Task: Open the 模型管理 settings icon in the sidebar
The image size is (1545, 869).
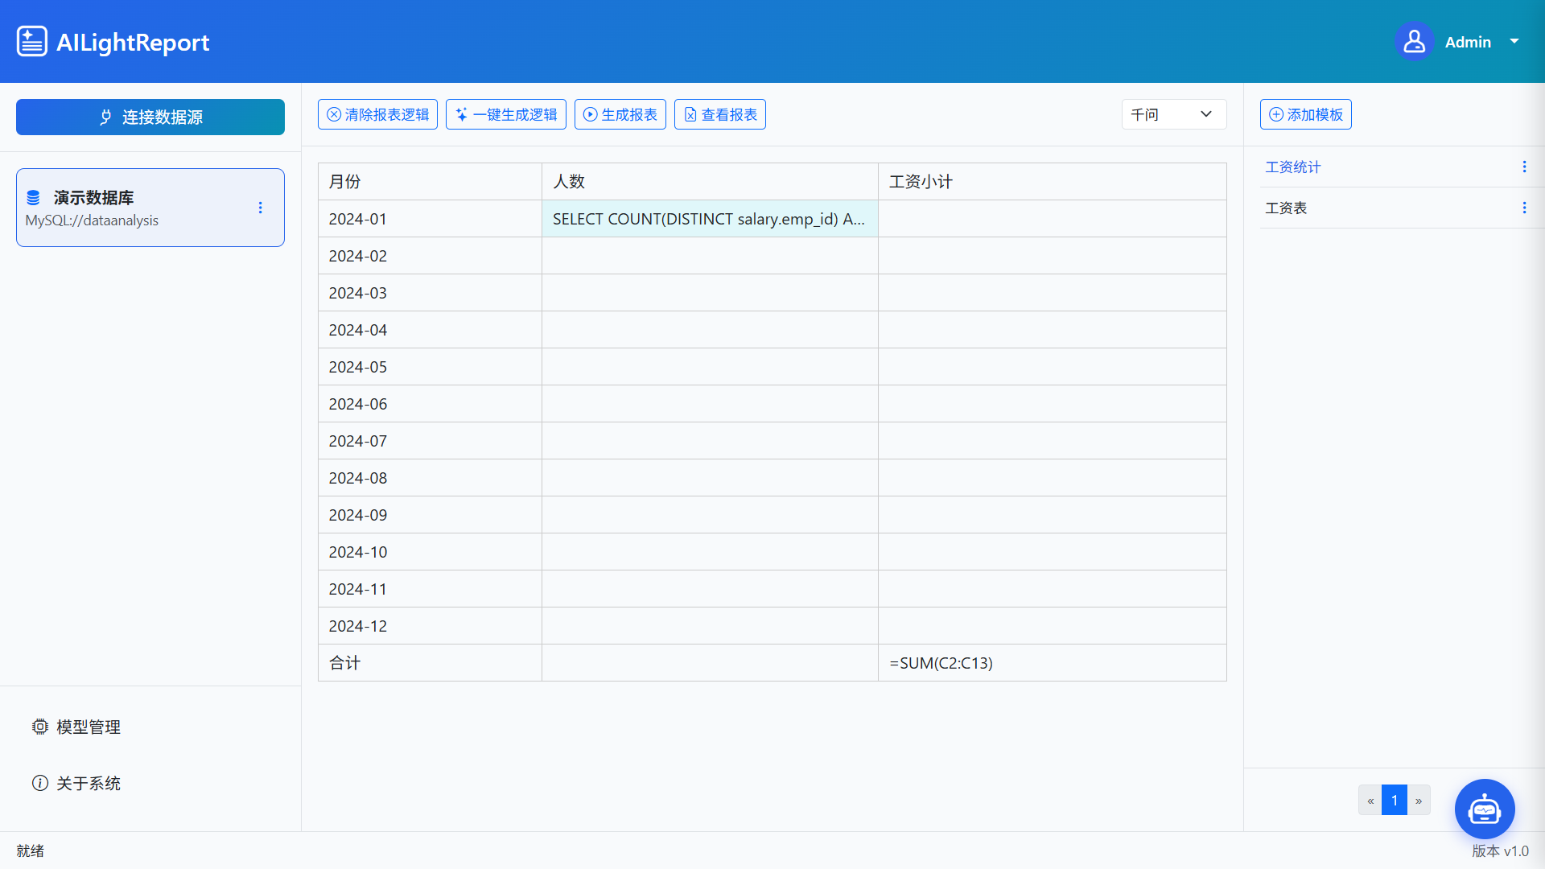Action: click(x=40, y=726)
